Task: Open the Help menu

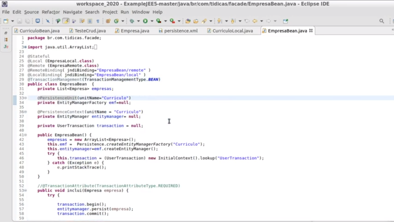Action: click(x=157, y=12)
